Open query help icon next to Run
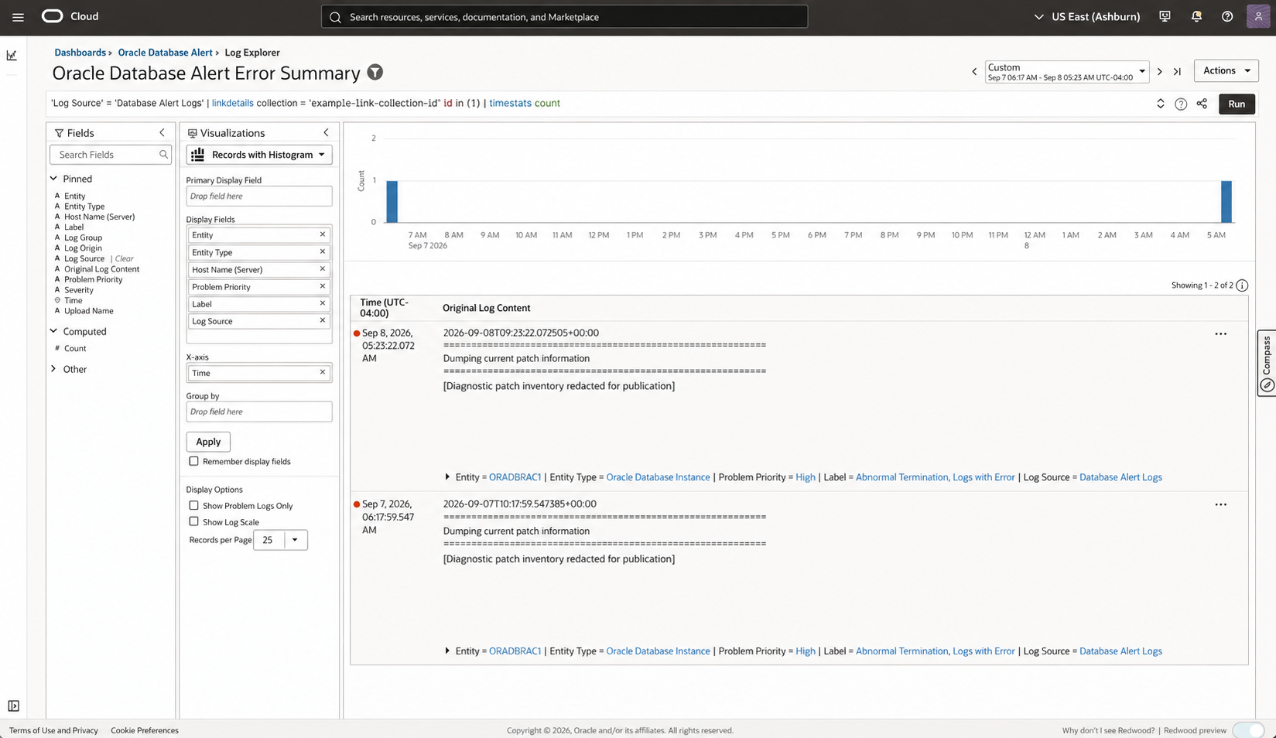Screen dimensions: 1276x738 (x=1181, y=104)
